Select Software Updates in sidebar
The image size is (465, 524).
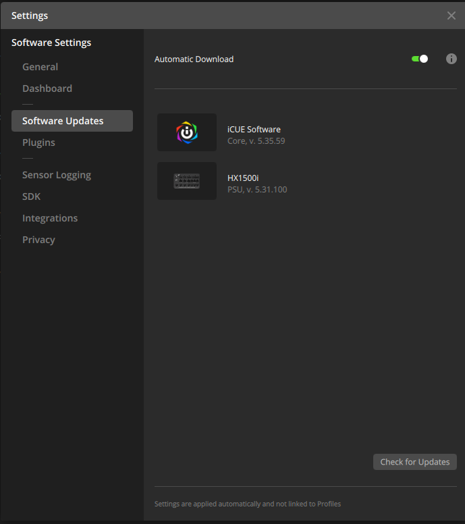[x=72, y=121]
